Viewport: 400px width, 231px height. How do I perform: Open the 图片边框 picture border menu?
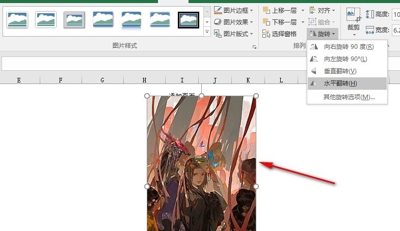click(x=233, y=11)
